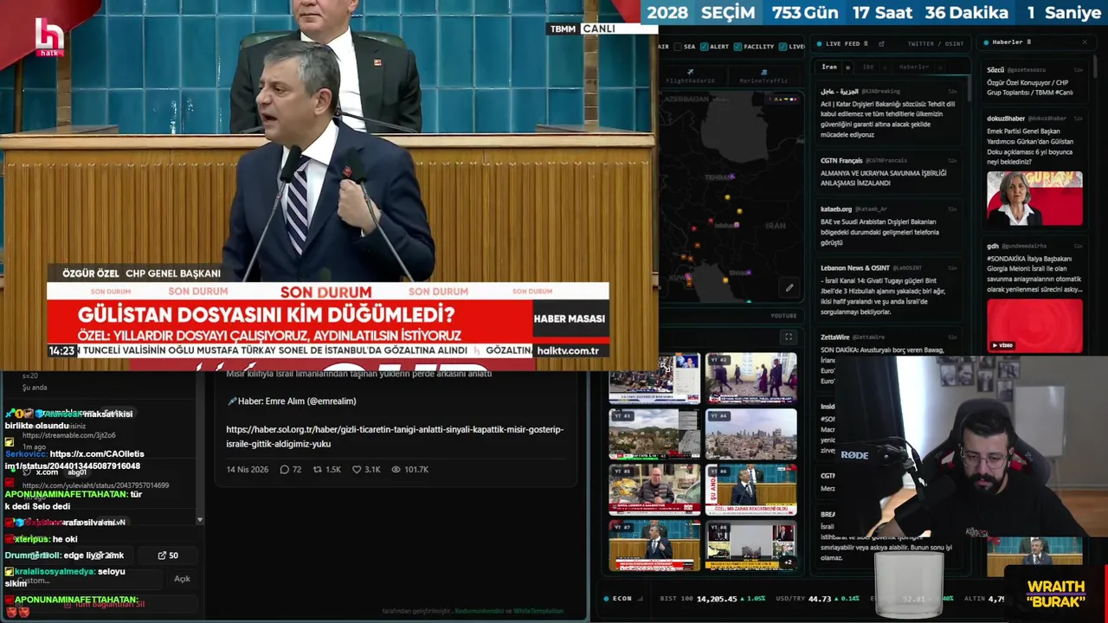Viewport: 1108px width, 623px height.
Task: Toggle the SEA layer checkbox
Action: 678,47
